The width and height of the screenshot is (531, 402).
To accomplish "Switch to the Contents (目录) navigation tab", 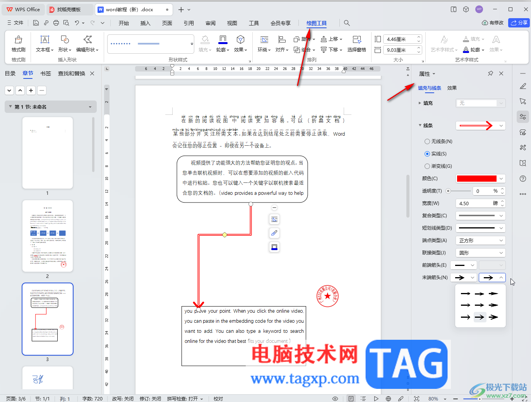I will coord(10,73).
